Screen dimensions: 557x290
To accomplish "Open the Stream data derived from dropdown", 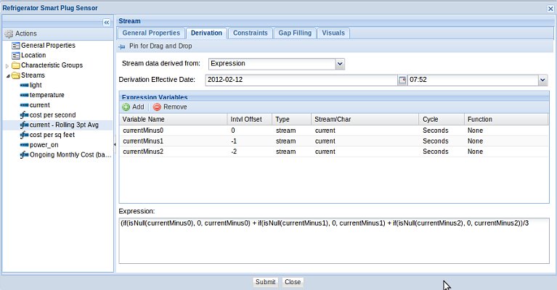I will click(x=340, y=64).
